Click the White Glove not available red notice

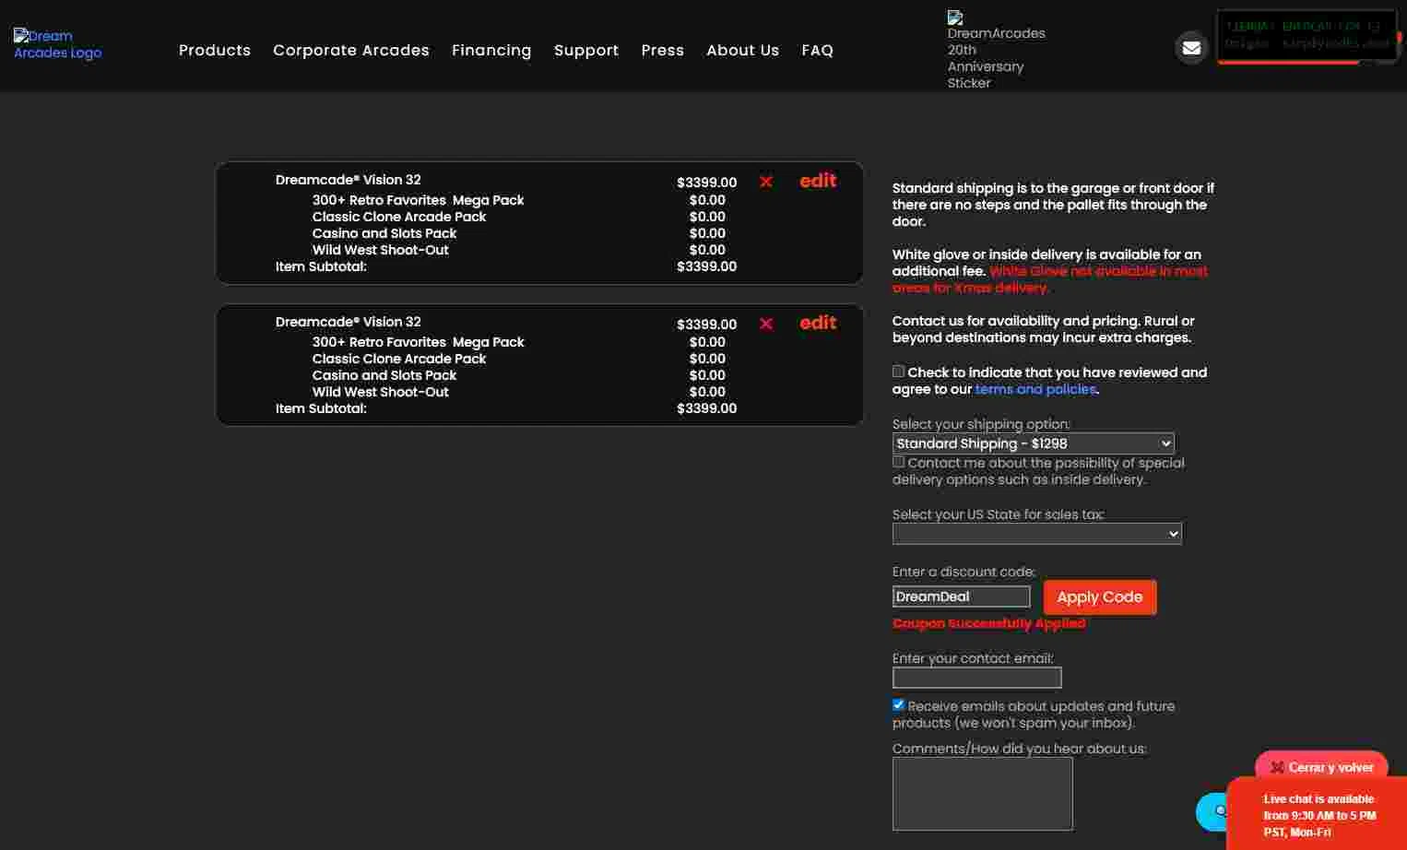point(1050,279)
